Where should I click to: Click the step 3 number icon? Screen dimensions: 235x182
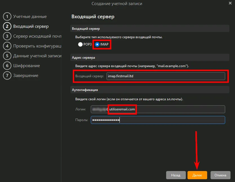pos(7,36)
